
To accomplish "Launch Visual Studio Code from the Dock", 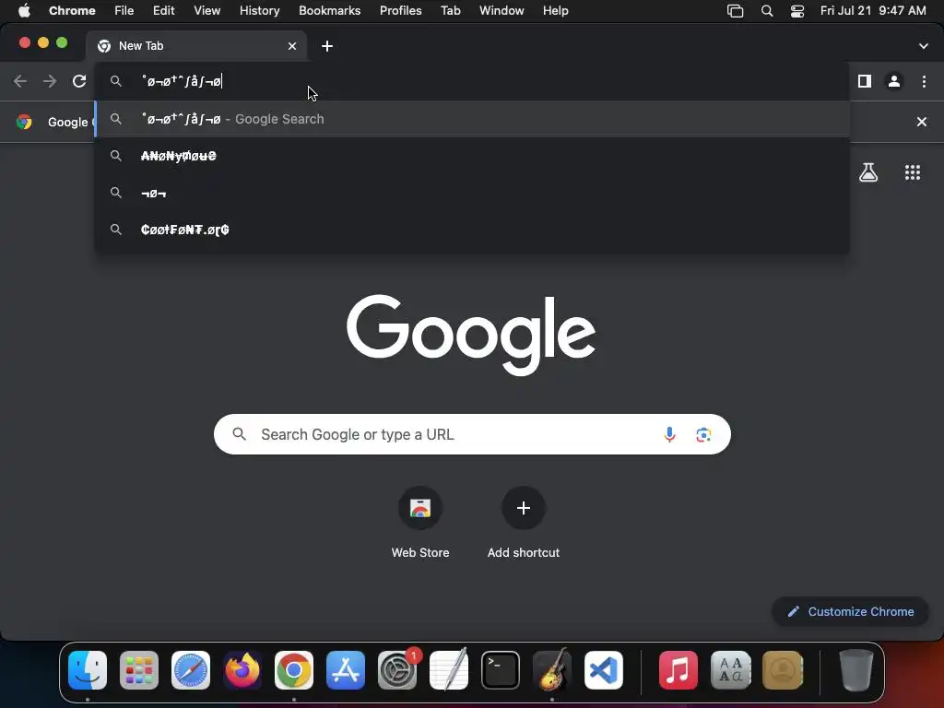I will [x=604, y=670].
